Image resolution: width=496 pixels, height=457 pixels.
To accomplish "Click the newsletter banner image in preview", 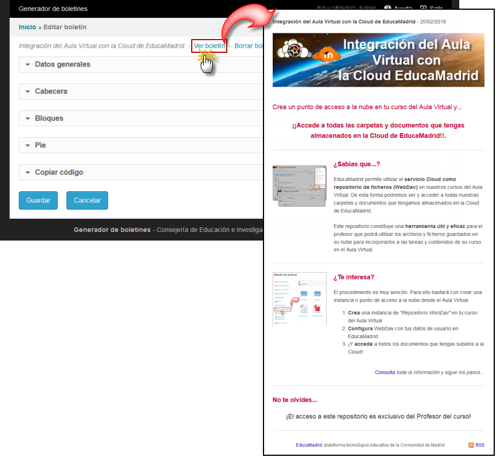I will point(378,60).
